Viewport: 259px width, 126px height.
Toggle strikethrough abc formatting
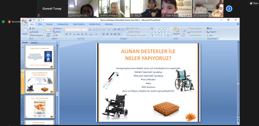[78, 34]
